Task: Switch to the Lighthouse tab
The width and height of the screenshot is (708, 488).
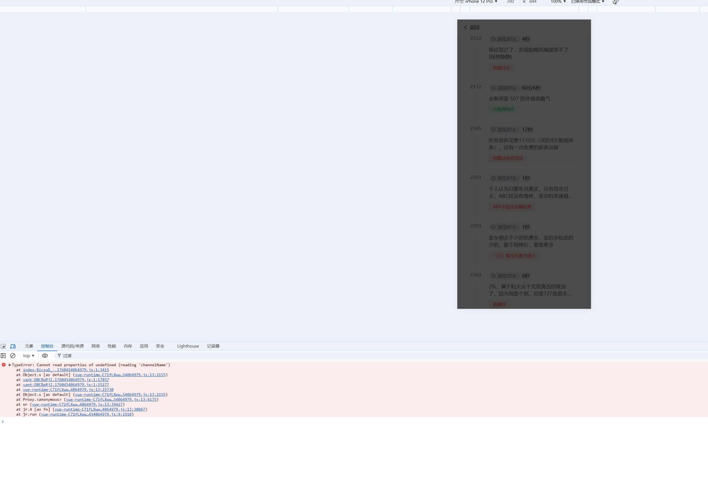Action: tap(188, 346)
